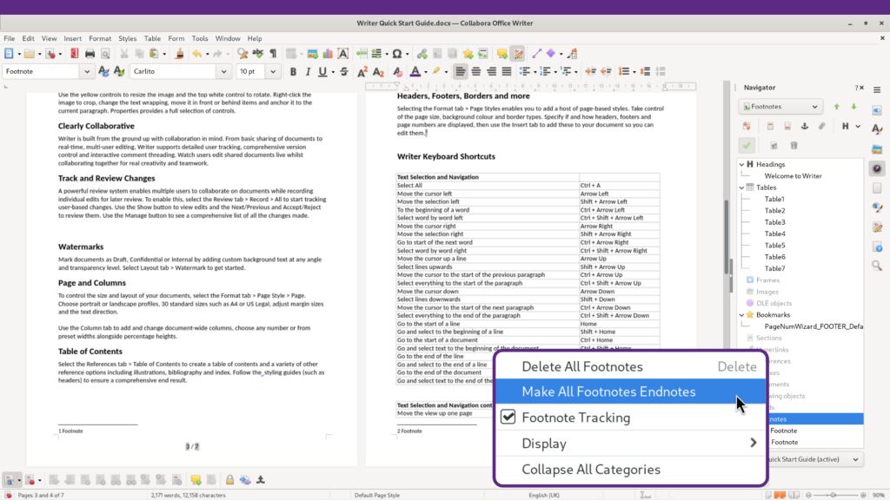Click the Clone Formatting paintbrush icon
Viewport: 890px width, 500px height.
pos(179,54)
